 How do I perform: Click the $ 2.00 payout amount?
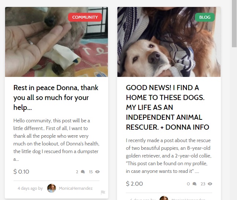[134, 184]
